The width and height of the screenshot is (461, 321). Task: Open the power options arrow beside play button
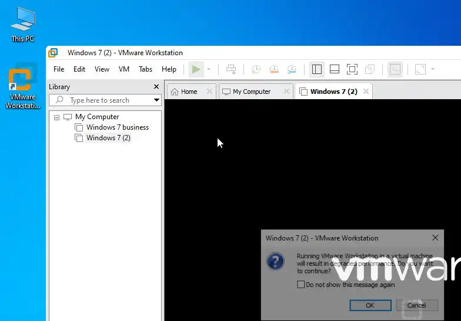[209, 69]
